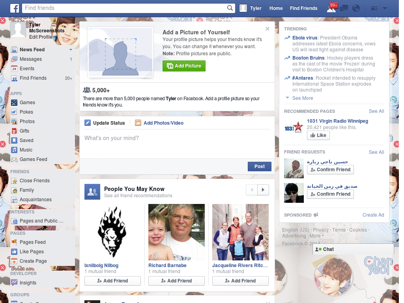Image resolution: width=404 pixels, height=303 pixels.
Task: Add Richard Barnabe as friend
Action: pos(176,281)
